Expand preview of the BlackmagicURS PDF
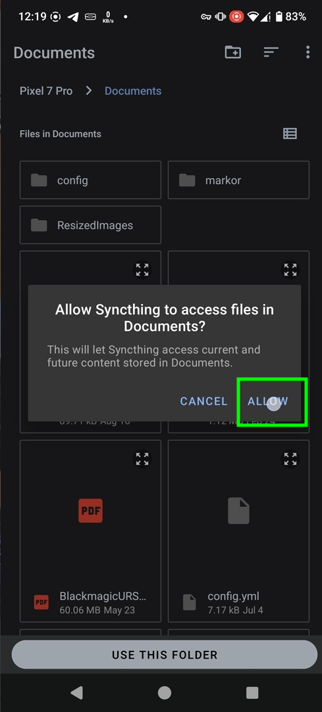The width and height of the screenshot is (322, 712). [x=142, y=459]
